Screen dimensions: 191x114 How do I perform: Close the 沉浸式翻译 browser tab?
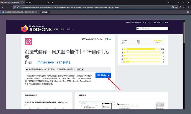(x=23, y=2)
